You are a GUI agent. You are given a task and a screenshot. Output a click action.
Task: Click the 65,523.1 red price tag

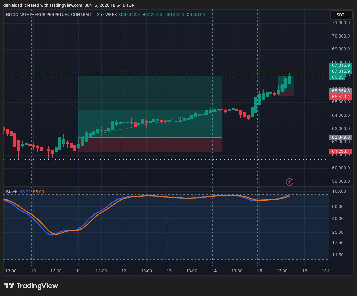[x=341, y=97]
